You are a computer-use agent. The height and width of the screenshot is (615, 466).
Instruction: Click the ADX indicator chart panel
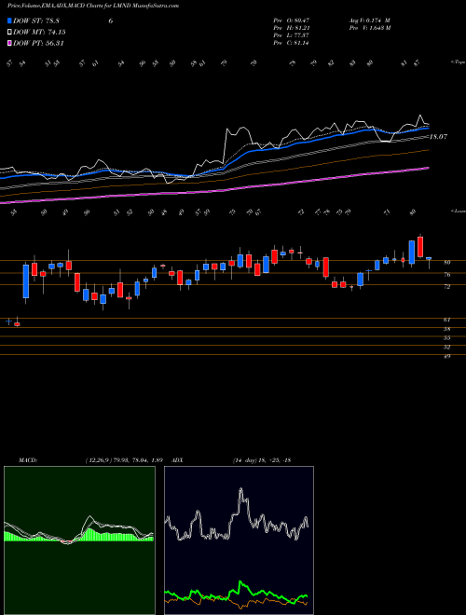pyautogui.click(x=239, y=540)
